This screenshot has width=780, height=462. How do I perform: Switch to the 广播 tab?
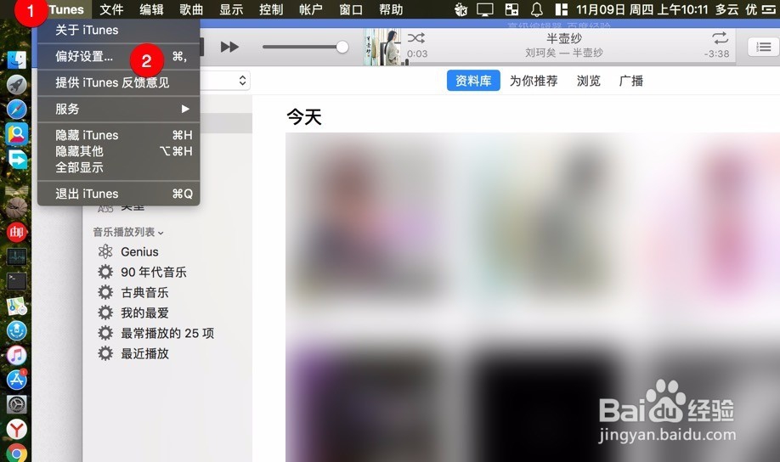pyautogui.click(x=630, y=81)
